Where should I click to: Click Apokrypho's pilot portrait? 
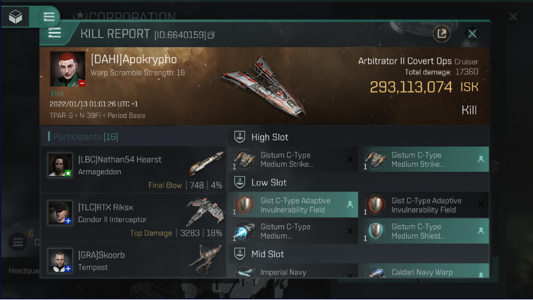click(x=68, y=69)
